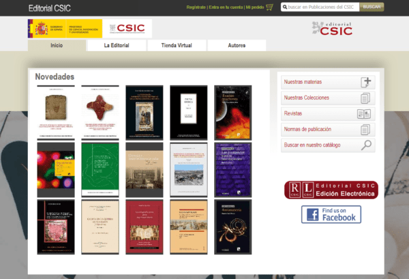Click the pages icon beside Nuestras Colecciones
Viewport: 409px width, 279px height.
[x=365, y=98]
